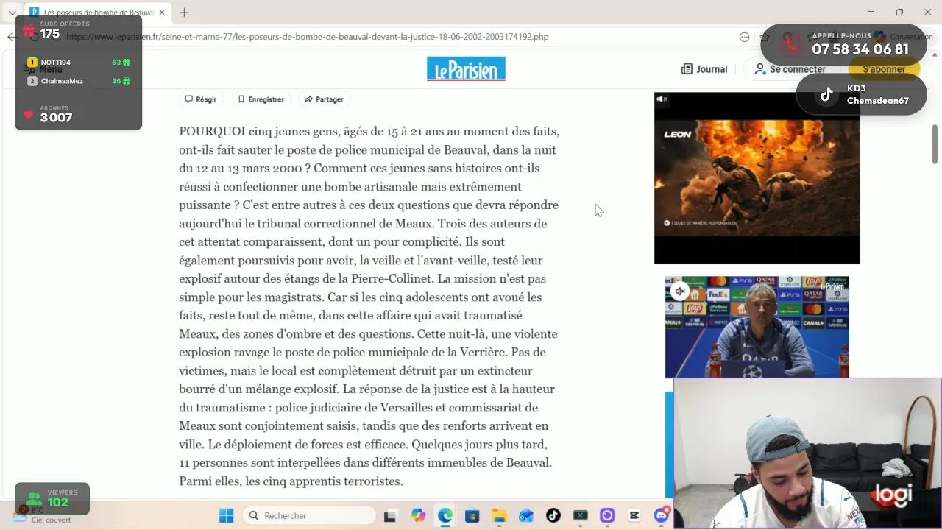This screenshot has width=942, height=530.
Task: Open TikTok from the taskbar
Action: [553, 515]
